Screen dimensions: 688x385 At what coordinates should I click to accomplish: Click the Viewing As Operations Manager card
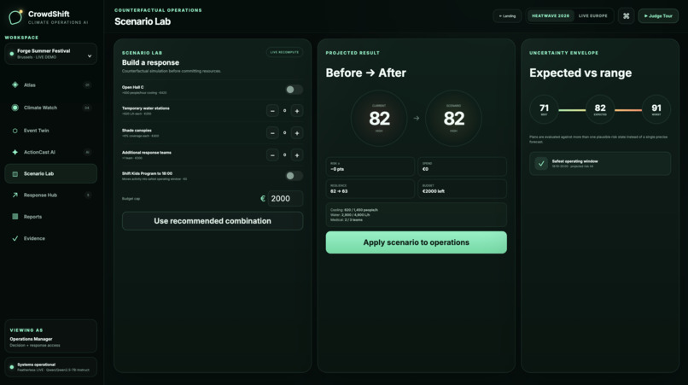coord(51,336)
